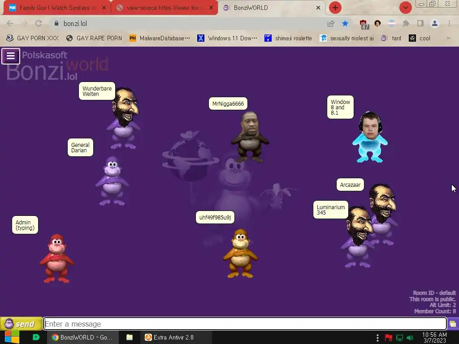Viewport: 459px width, 344px height.
Task: Open the volume control in the tray
Action: pyautogui.click(x=410, y=338)
